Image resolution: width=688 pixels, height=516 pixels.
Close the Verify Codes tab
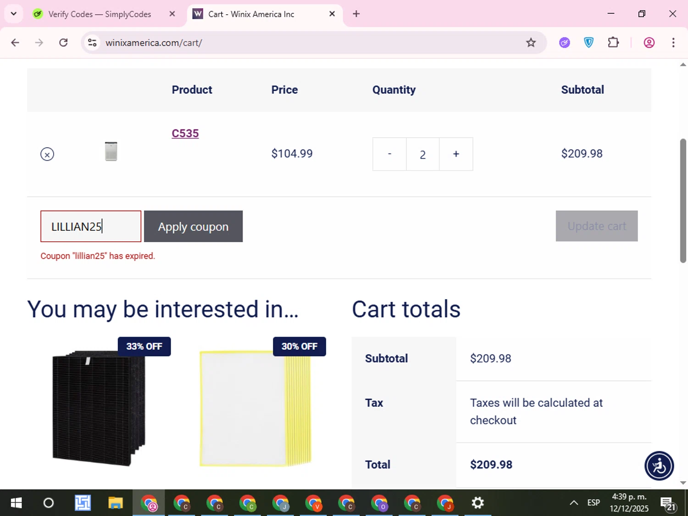click(172, 14)
